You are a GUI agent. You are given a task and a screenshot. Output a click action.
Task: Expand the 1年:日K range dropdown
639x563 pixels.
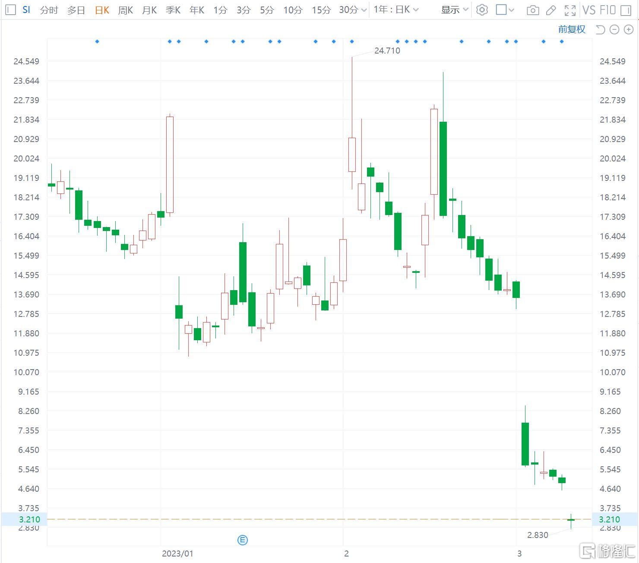pos(395,10)
